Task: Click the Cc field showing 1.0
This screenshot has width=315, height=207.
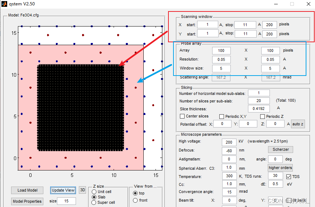Action: [229, 184]
